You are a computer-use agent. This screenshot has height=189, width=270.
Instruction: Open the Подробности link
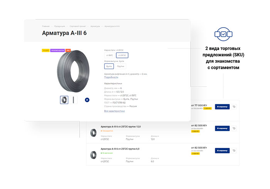tap(111, 77)
